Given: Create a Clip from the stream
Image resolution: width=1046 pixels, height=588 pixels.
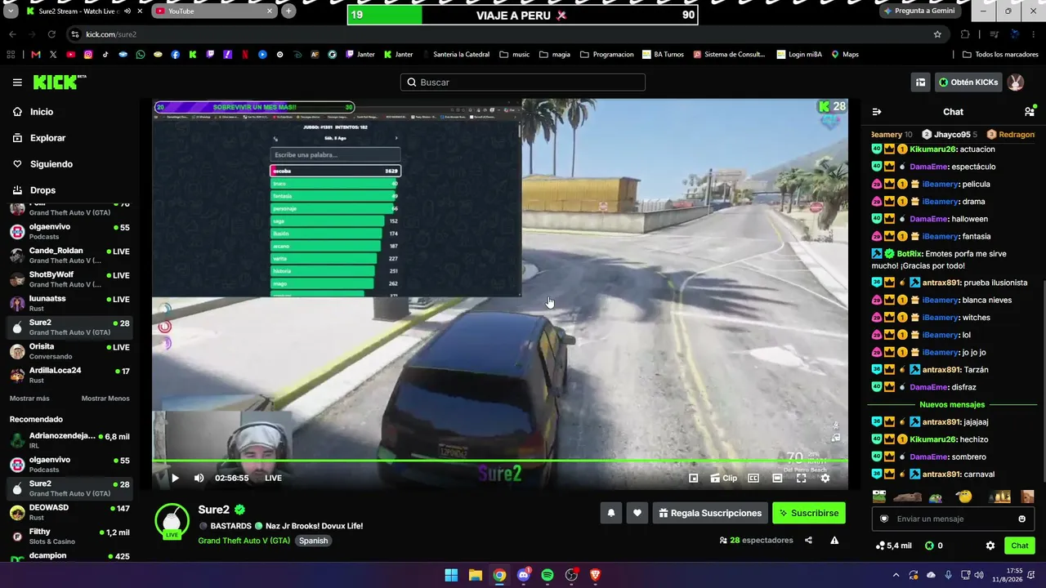Looking at the screenshot, I should tap(723, 478).
